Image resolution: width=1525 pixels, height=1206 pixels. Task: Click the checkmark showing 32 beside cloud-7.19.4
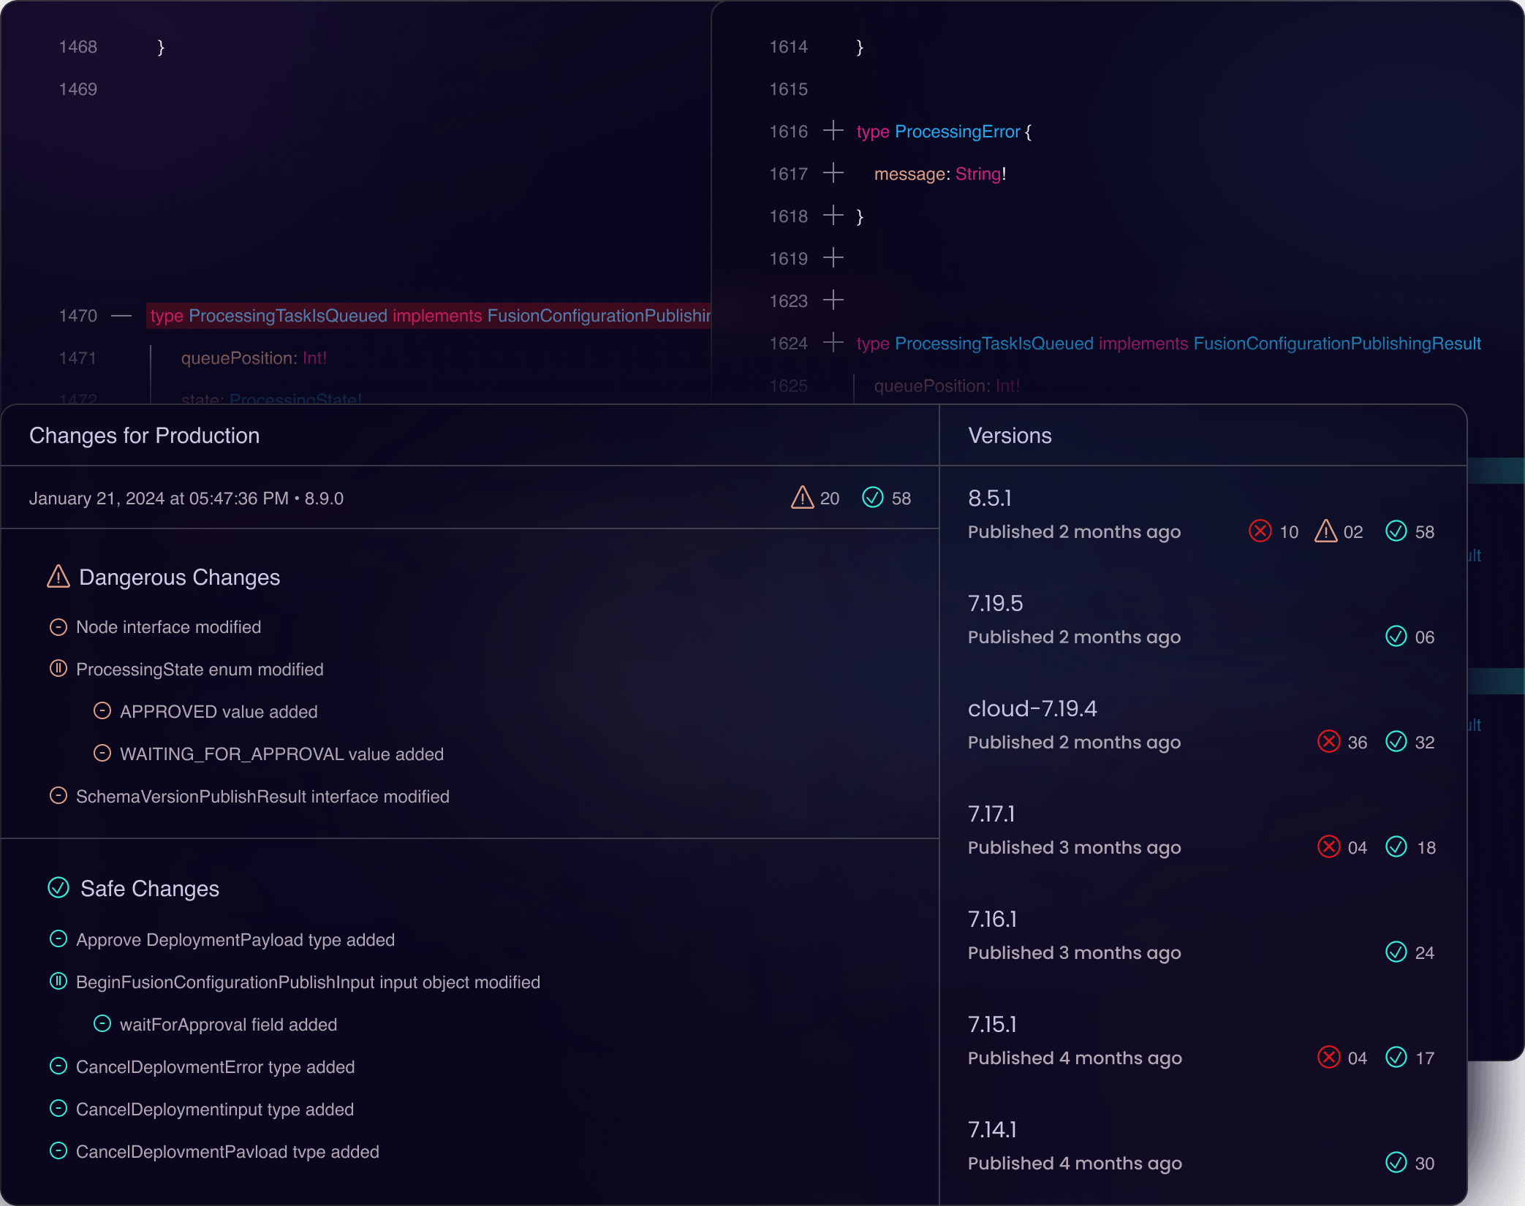(x=1396, y=742)
